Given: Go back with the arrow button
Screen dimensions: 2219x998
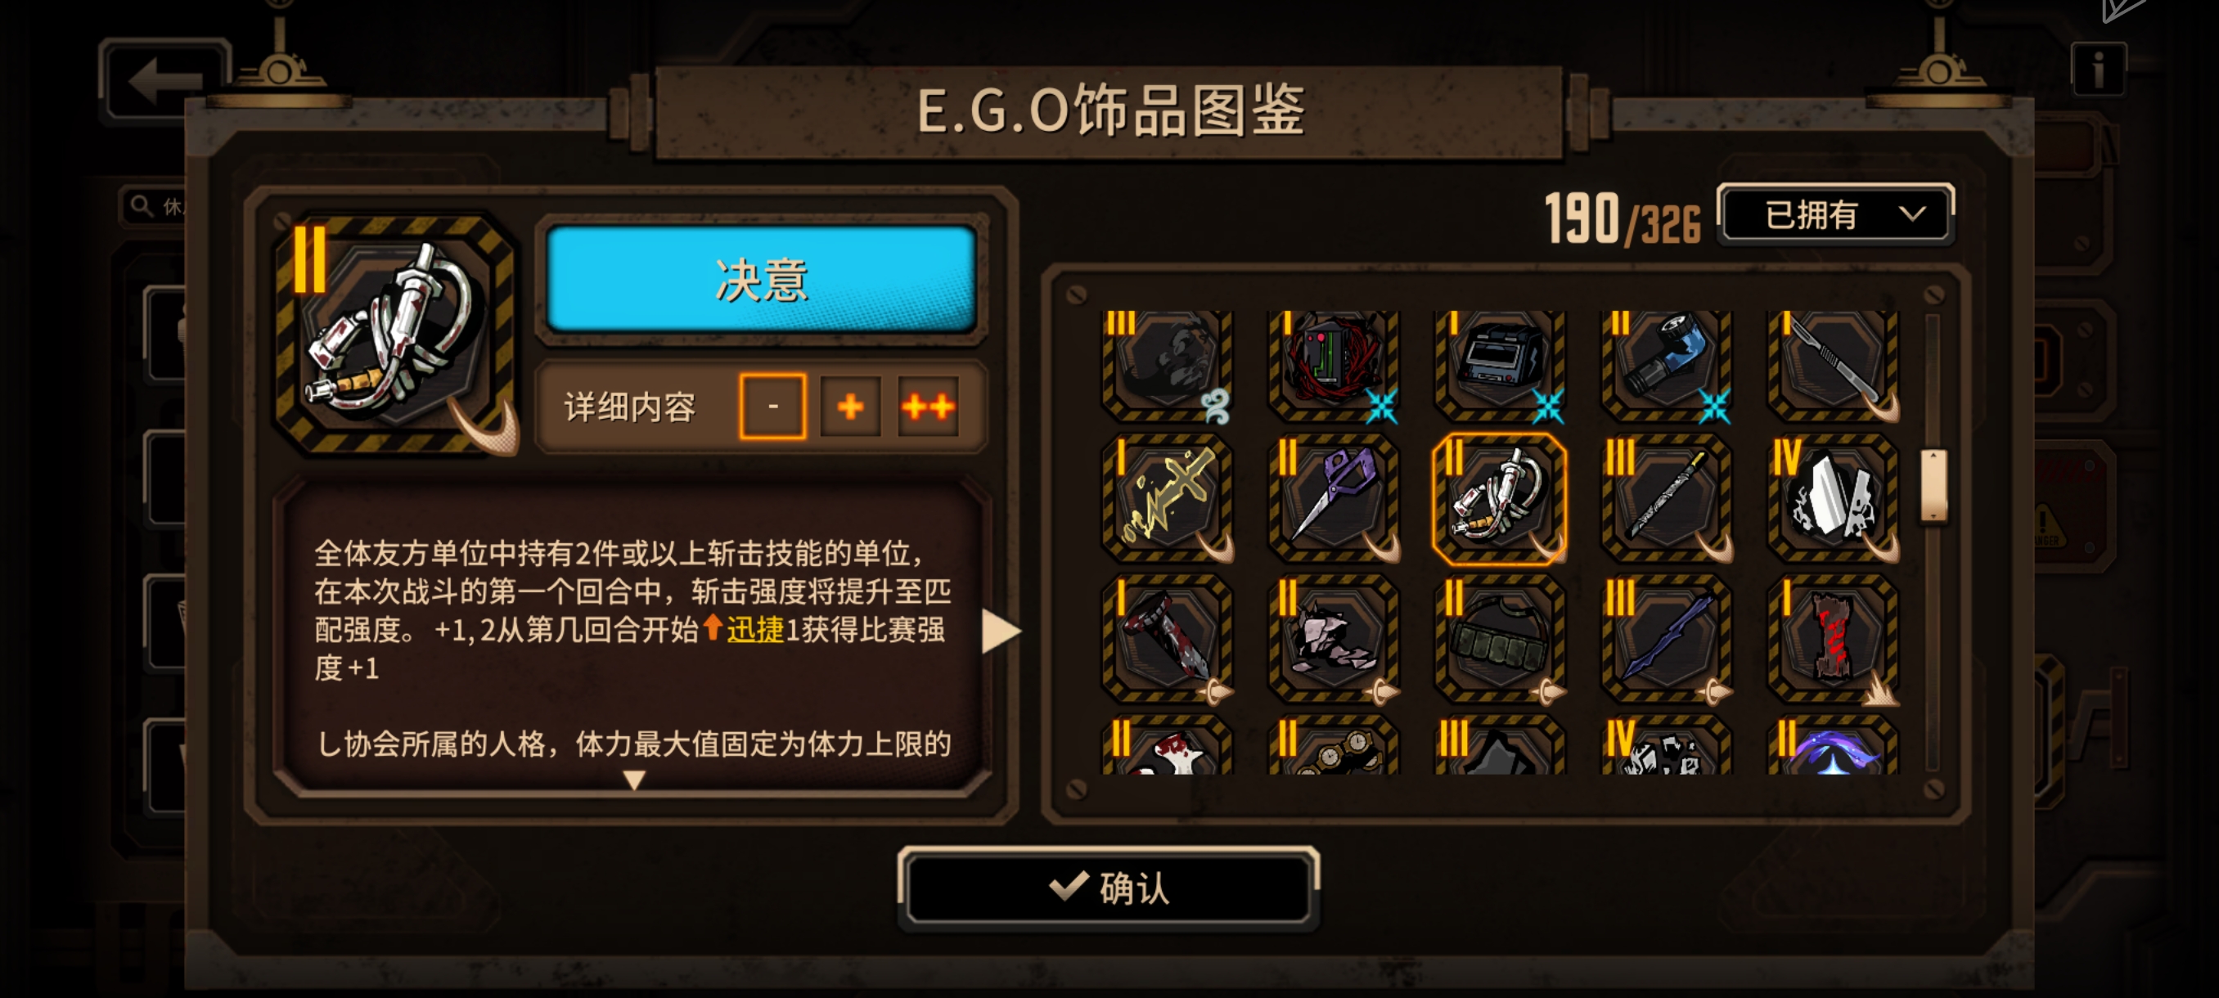Looking at the screenshot, I should (x=165, y=79).
